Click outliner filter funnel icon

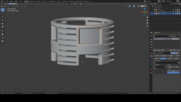(x=176, y=4)
